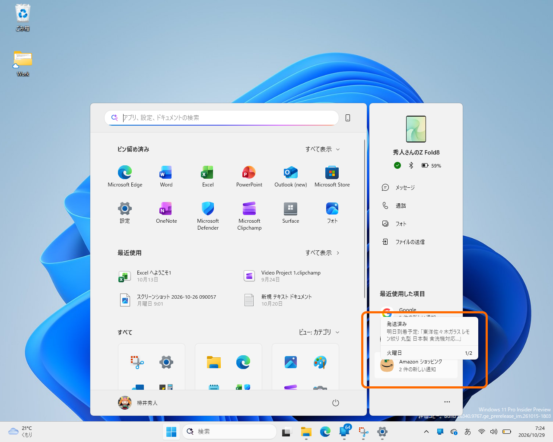This screenshot has width=553, height=442.
Task: Click the phone panel toggle icon beside search
Action: [348, 118]
